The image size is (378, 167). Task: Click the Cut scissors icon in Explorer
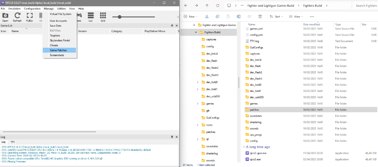click(207, 16)
